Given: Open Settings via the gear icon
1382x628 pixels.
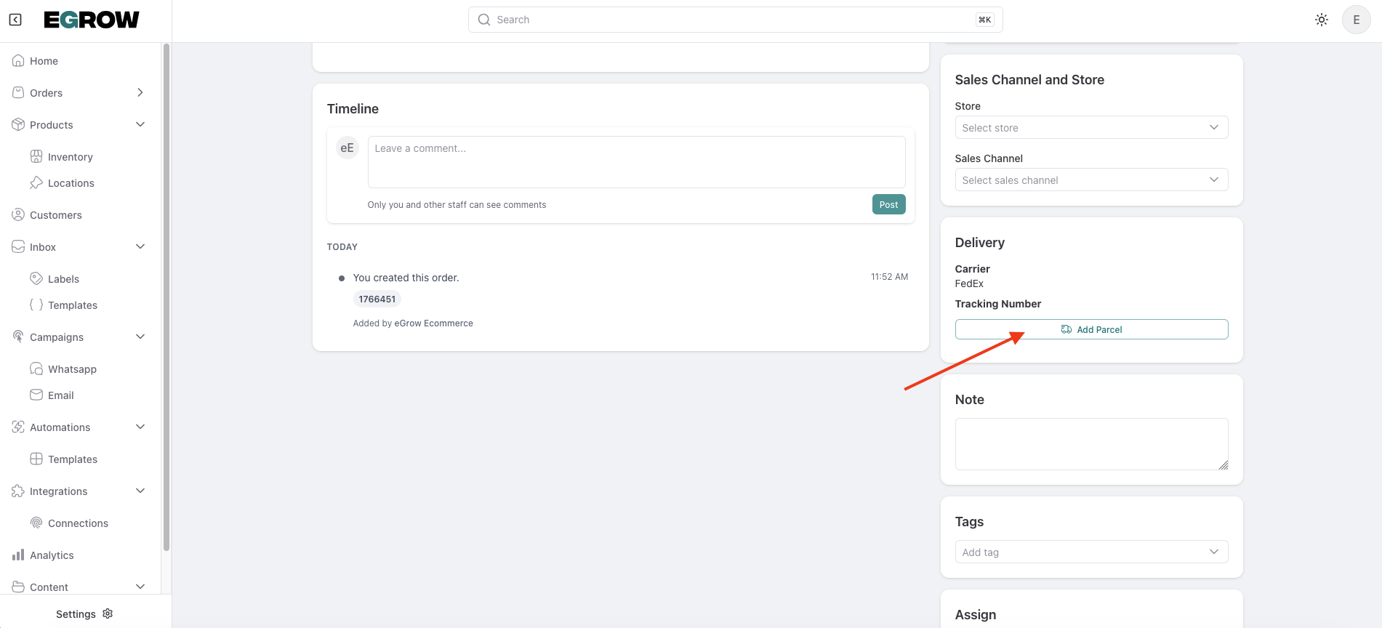Looking at the screenshot, I should (108, 613).
